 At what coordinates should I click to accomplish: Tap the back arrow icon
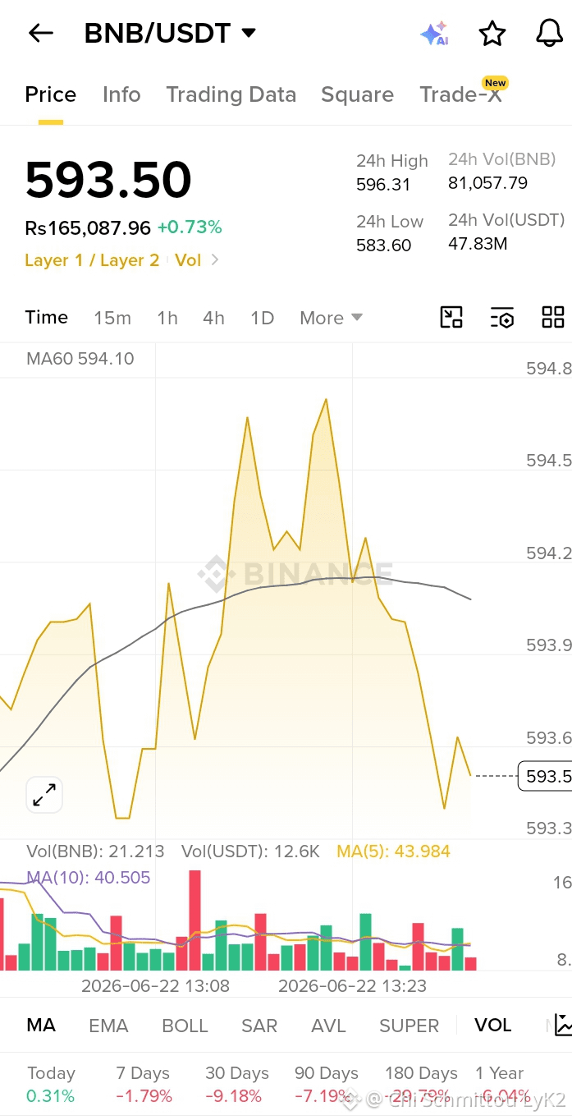(40, 33)
